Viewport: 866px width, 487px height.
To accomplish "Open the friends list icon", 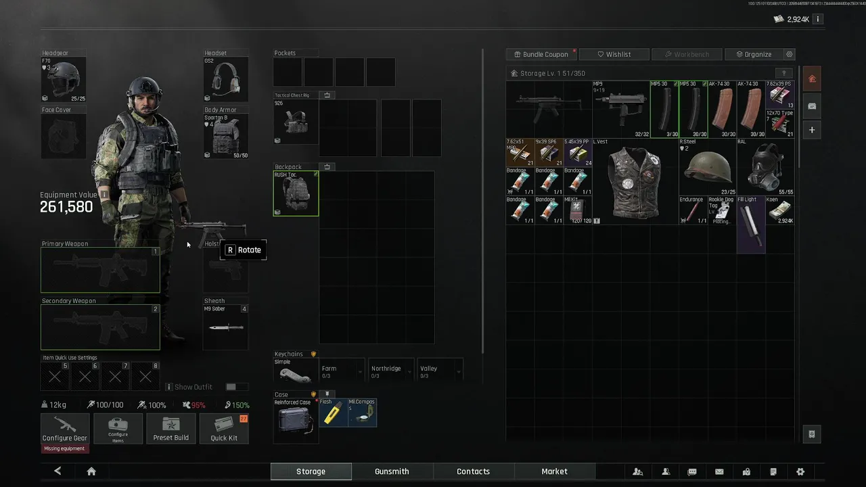I will pos(666,471).
